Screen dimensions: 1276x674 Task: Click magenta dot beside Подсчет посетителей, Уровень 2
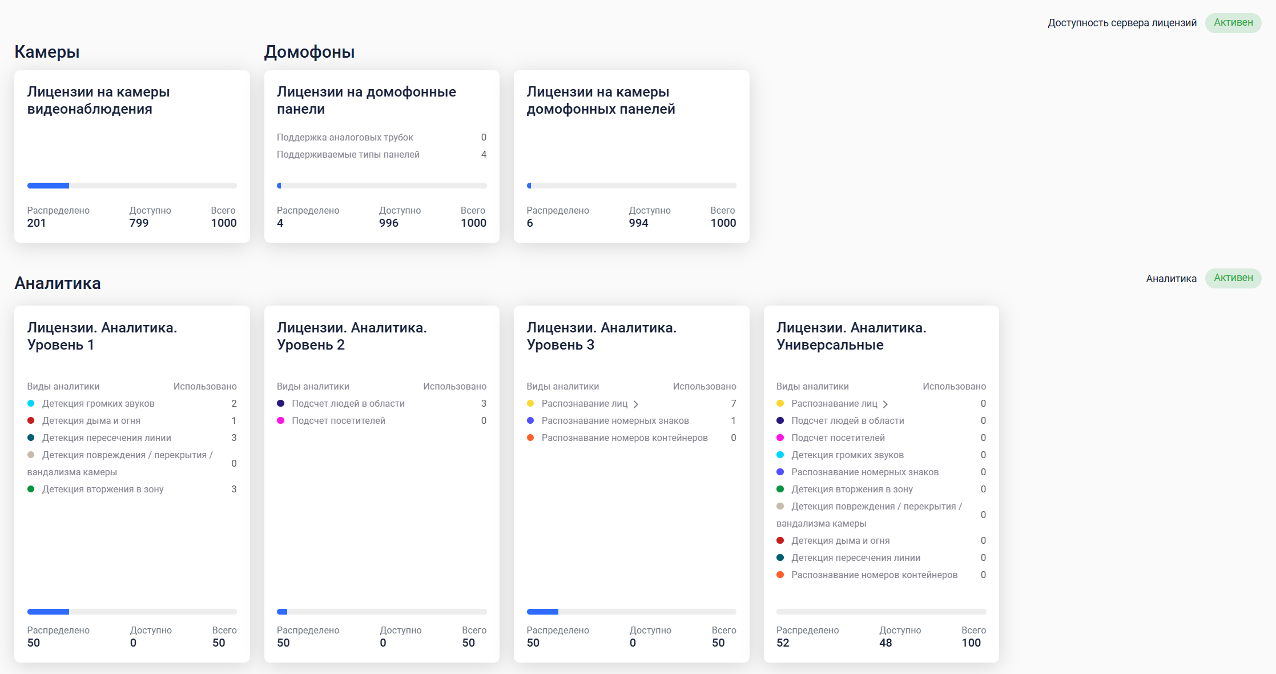pos(280,420)
